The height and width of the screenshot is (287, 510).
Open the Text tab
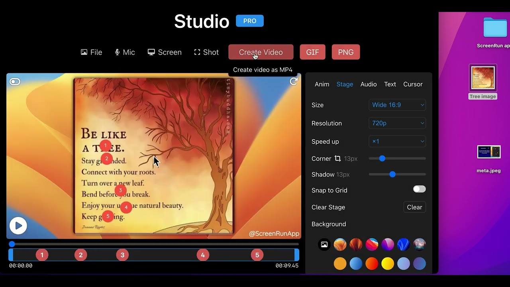pyautogui.click(x=390, y=84)
